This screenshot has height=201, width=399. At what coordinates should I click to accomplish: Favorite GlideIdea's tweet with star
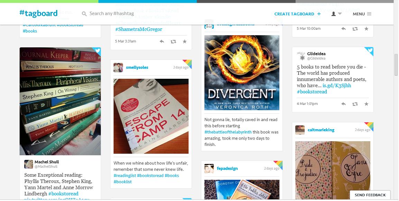tap(366, 104)
